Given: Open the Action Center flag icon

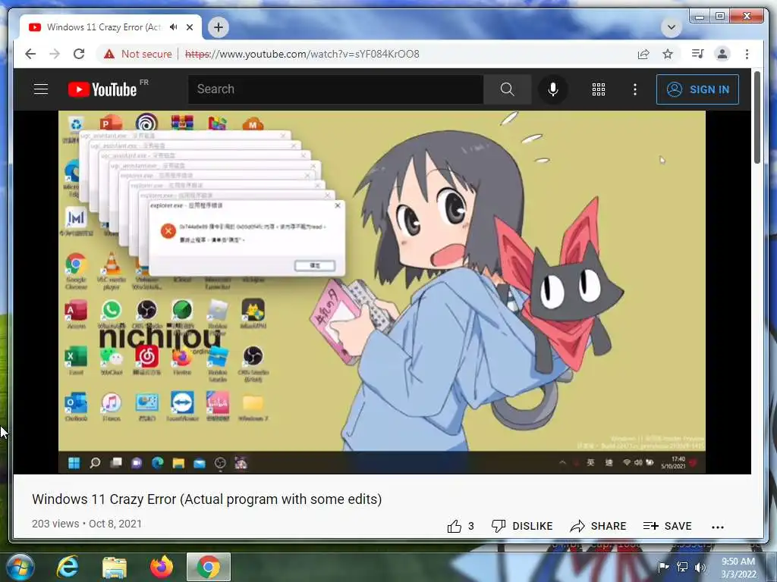Looking at the screenshot, I should [663, 567].
